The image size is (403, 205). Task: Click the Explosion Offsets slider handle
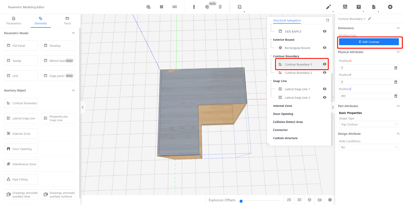point(241,201)
